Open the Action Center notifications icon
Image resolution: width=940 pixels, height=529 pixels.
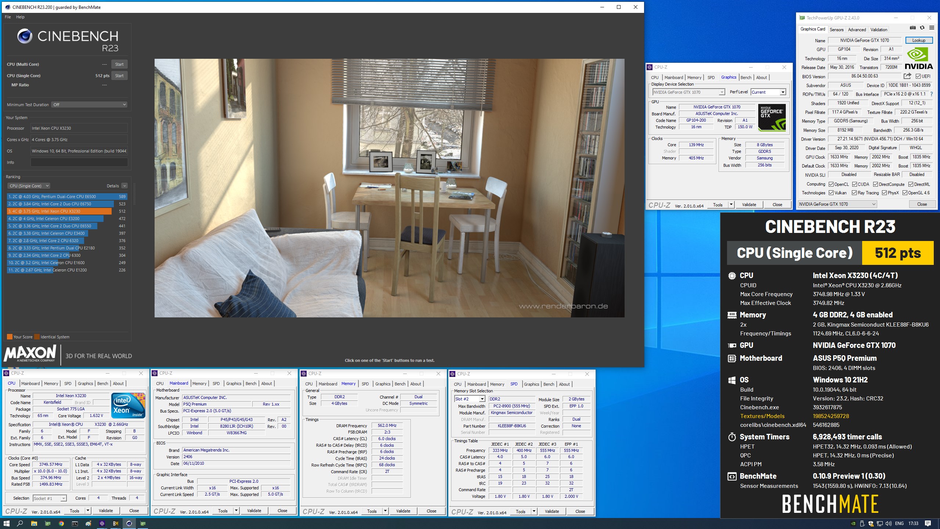(928, 523)
